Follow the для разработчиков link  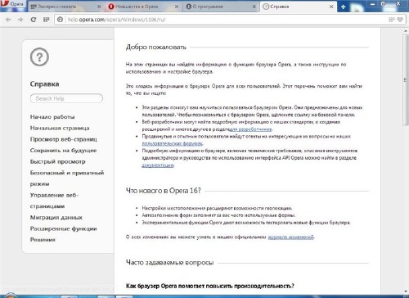coord(251,129)
